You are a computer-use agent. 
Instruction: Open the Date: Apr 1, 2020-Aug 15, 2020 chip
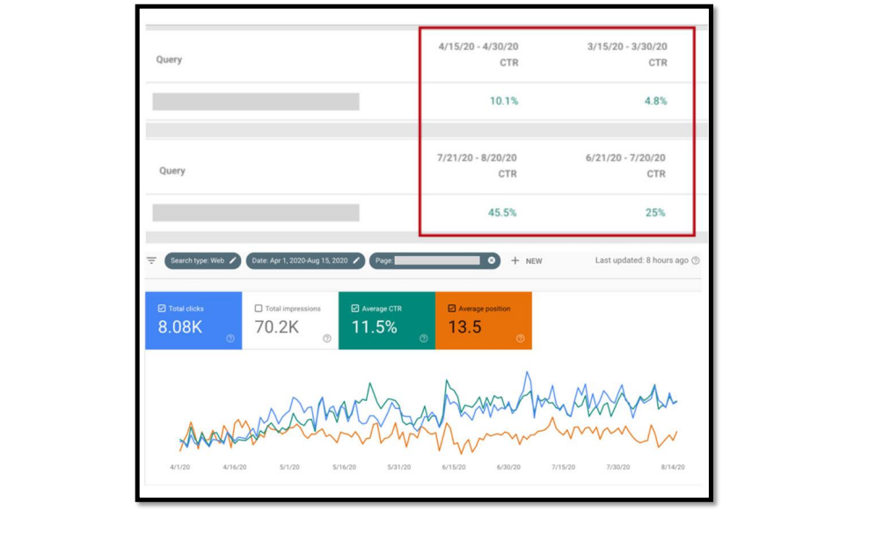pyautogui.click(x=300, y=261)
